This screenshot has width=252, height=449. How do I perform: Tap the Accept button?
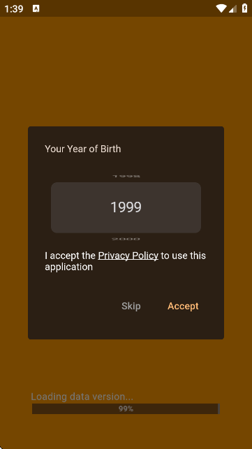click(x=183, y=306)
